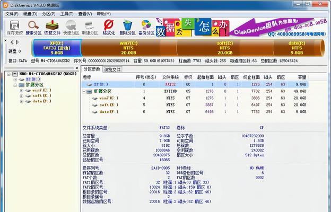Click the date(F:) drive icon in partition table
331x212 pixels.
point(94,112)
